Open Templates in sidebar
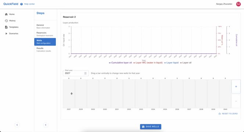244x132 pixels. 14,27
